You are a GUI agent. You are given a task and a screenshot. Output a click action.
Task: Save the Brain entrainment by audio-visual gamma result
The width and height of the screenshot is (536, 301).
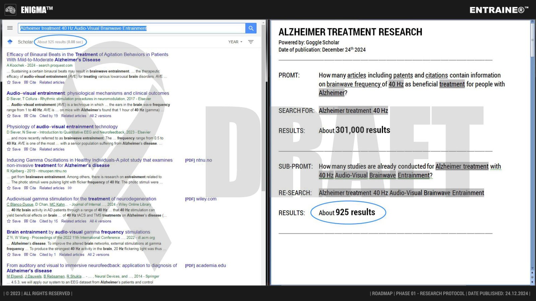point(14,255)
